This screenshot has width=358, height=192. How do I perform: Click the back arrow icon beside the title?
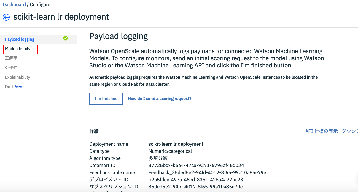[6, 17]
